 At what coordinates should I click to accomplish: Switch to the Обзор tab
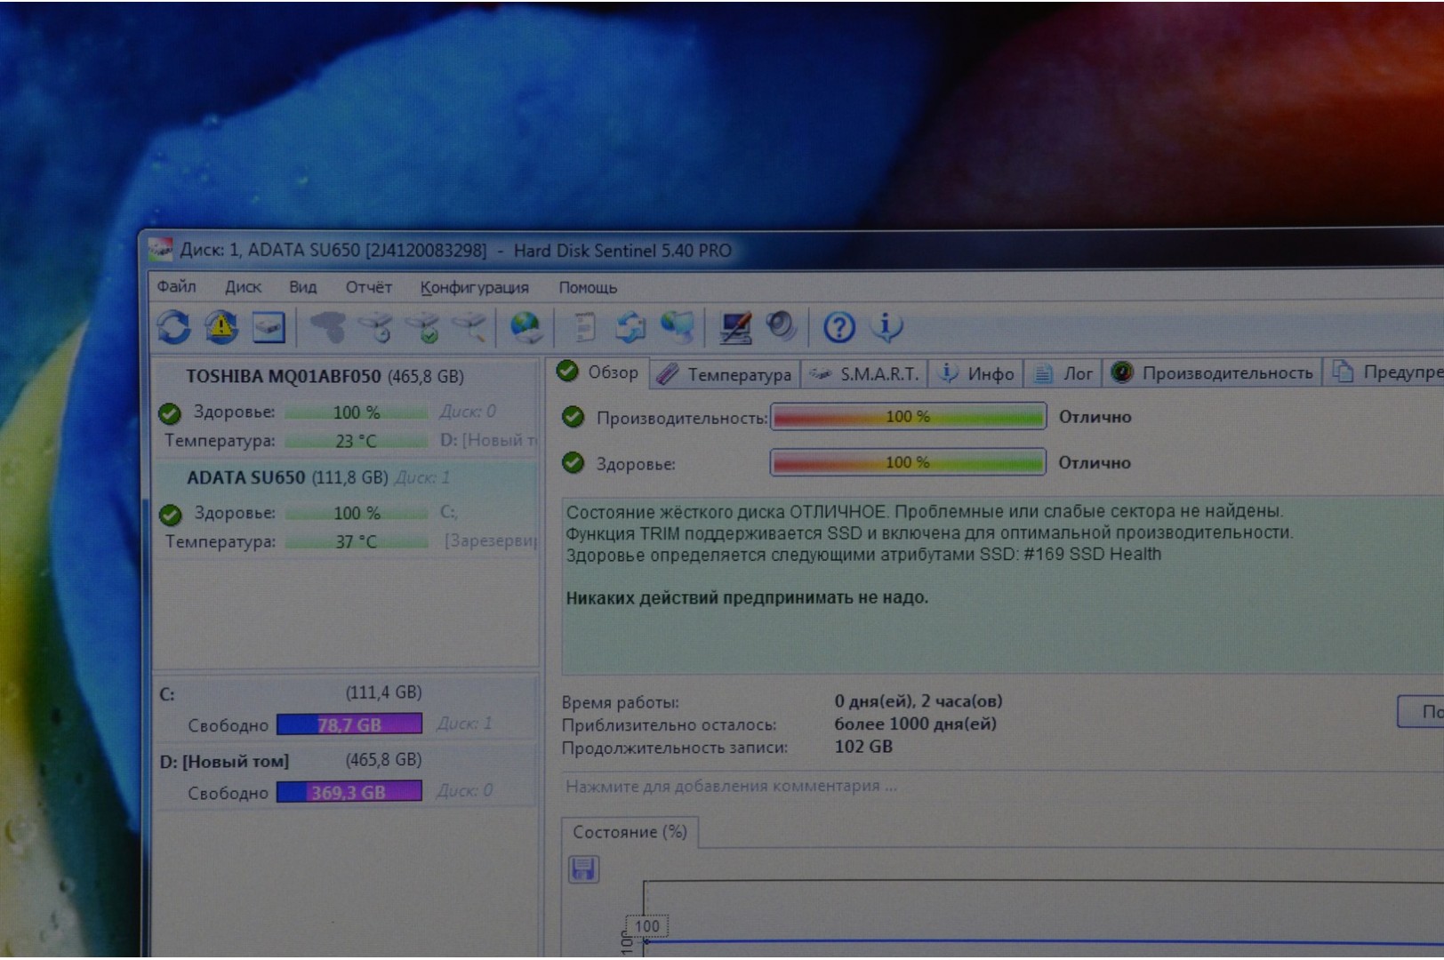[x=598, y=372]
